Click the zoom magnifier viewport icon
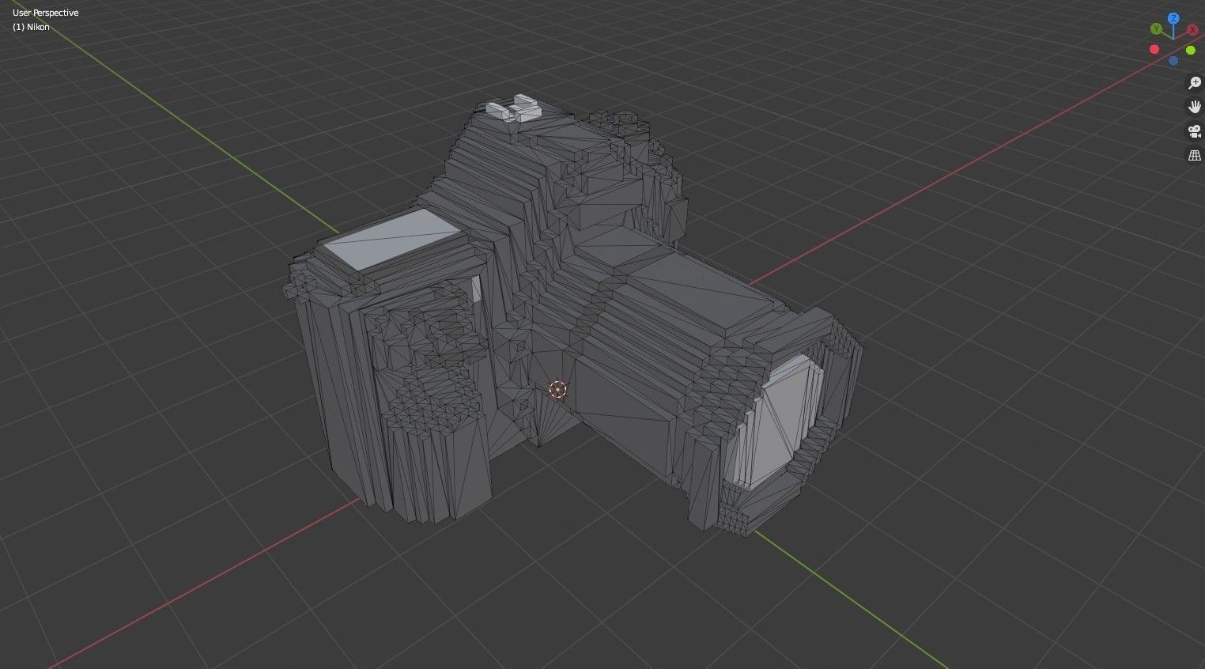The height and width of the screenshot is (669, 1205). click(1194, 83)
